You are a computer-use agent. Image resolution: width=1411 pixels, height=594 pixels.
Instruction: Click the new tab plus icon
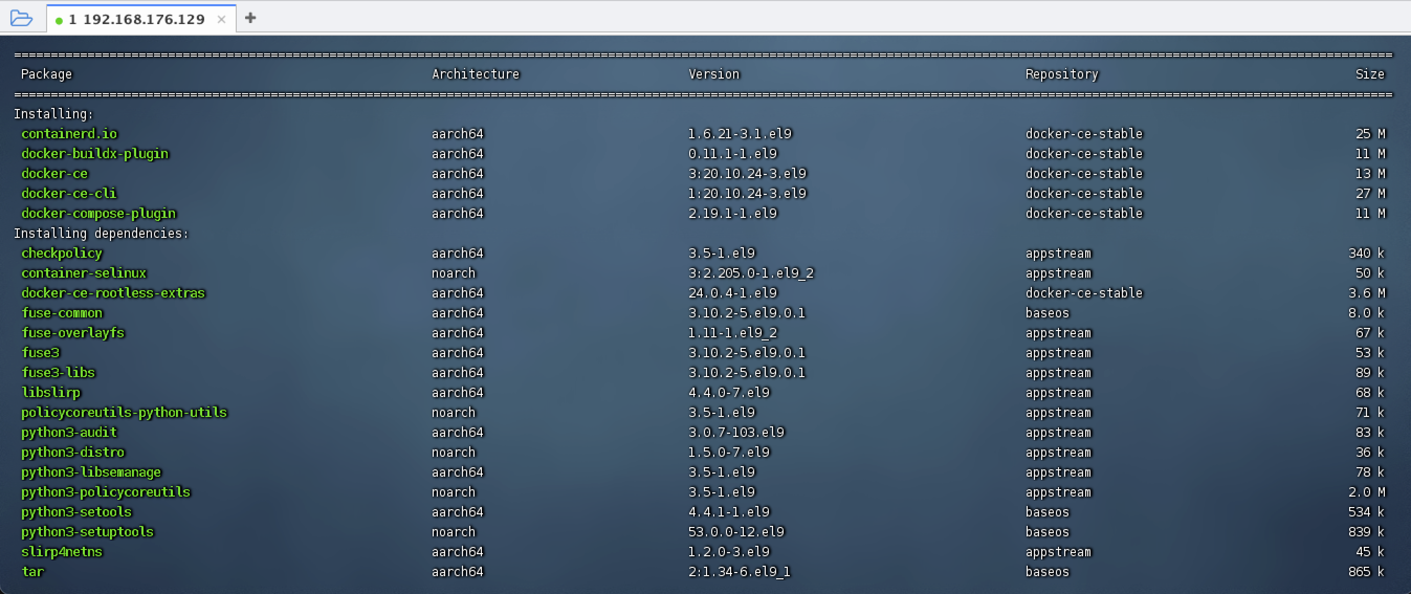click(x=250, y=18)
